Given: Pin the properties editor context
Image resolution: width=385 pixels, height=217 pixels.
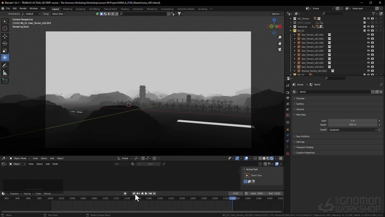Looking at the screenshot, I should (x=381, y=85).
